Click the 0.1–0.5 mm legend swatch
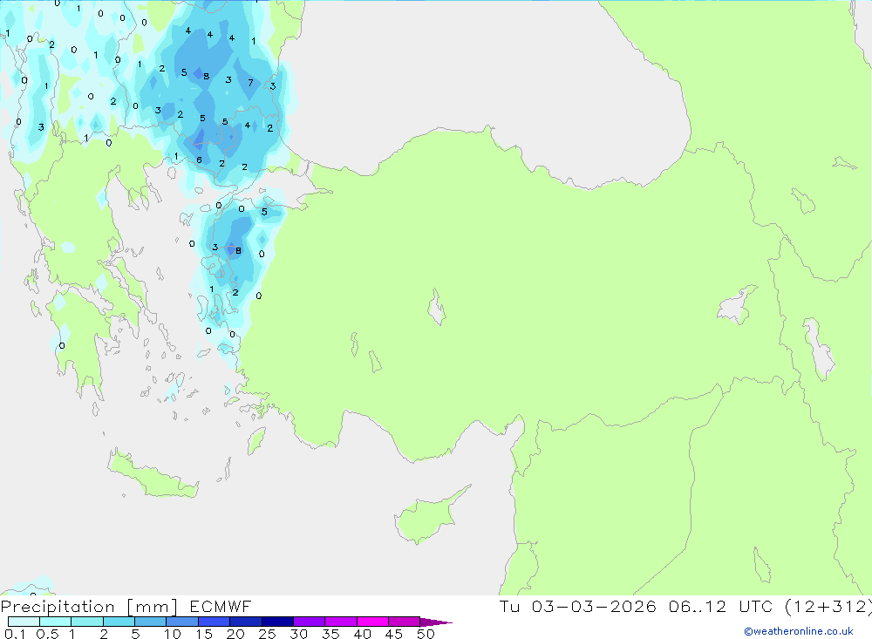The width and height of the screenshot is (872, 639). pos(24,622)
